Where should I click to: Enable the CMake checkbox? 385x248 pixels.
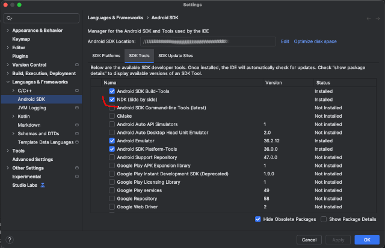point(112,116)
